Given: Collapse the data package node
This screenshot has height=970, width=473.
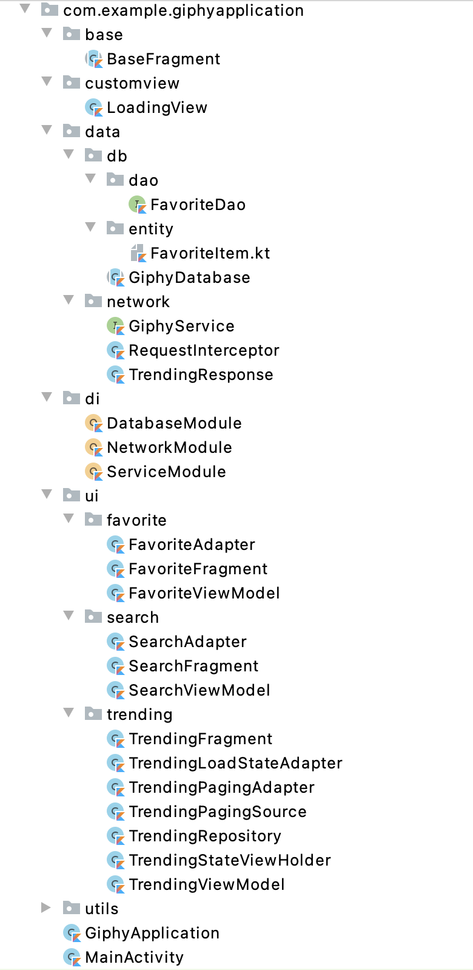Looking at the screenshot, I should coord(47,132).
